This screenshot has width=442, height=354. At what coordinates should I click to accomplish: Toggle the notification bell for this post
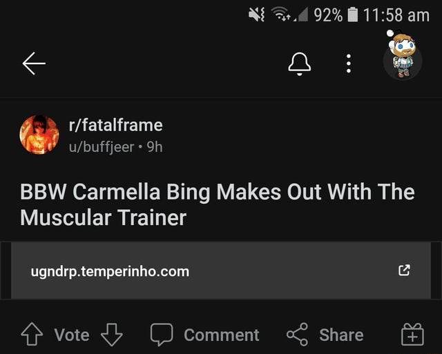coord(299,64)
